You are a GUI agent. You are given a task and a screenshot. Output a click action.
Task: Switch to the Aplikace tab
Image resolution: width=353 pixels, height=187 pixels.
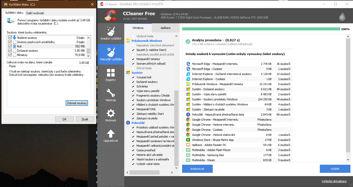pos(166,28)
